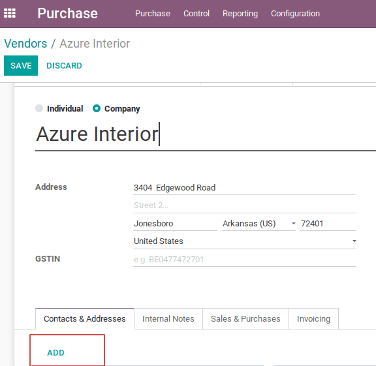Open the United States country dropdown
This screenshot has height=366, width=376.
pyautogui.click(x=245, y=241)
